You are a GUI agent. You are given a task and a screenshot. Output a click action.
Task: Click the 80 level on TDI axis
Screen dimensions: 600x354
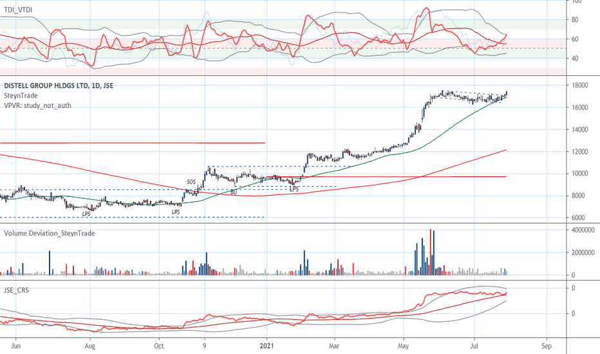(x=575, y=19)
